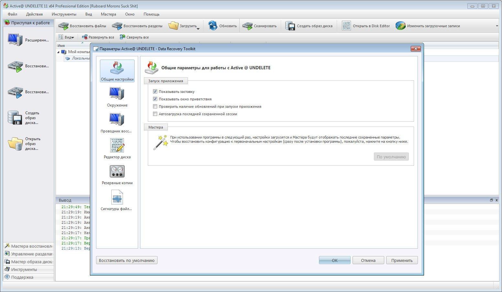The image size is (502, 292).
Task: Click Развернуть все icon
Action: 85,37
